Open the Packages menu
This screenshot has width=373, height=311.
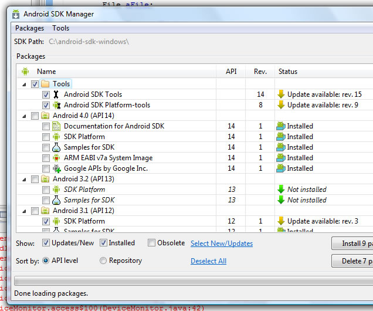pos(29,28)
